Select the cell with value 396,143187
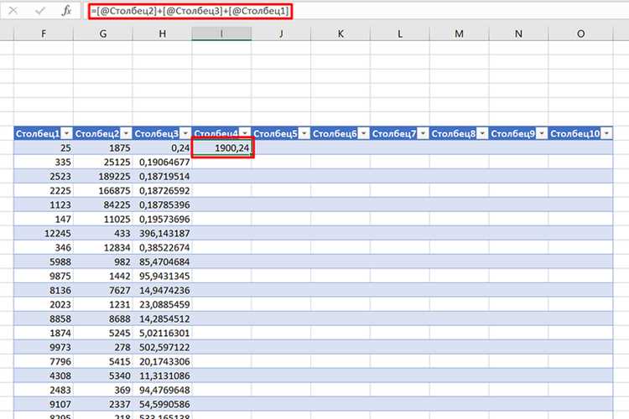 [x=162, y=233]
